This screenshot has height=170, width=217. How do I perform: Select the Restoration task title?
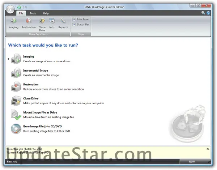(31, 84)
